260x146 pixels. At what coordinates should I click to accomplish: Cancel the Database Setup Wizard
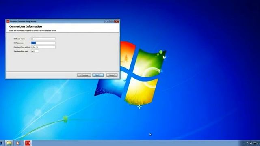point(112,75)
